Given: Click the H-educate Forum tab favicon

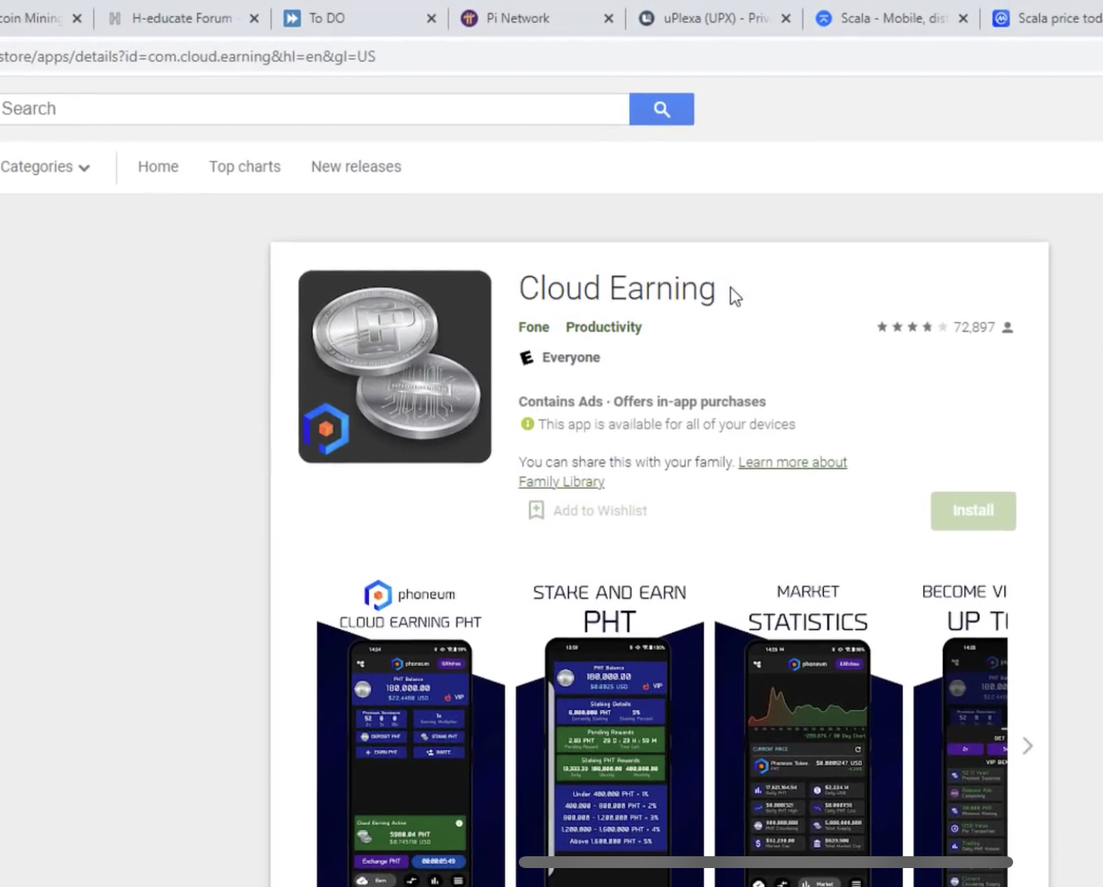Looking at the screenshot, I should 115,18.
